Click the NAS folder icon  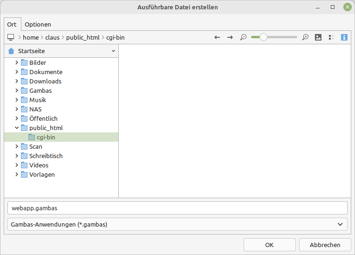pyautogui.click(x=24, y=109)
